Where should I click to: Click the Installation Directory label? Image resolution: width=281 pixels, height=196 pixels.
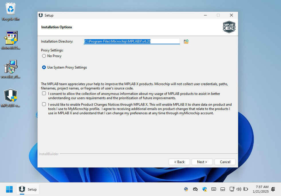coord(57,41)
